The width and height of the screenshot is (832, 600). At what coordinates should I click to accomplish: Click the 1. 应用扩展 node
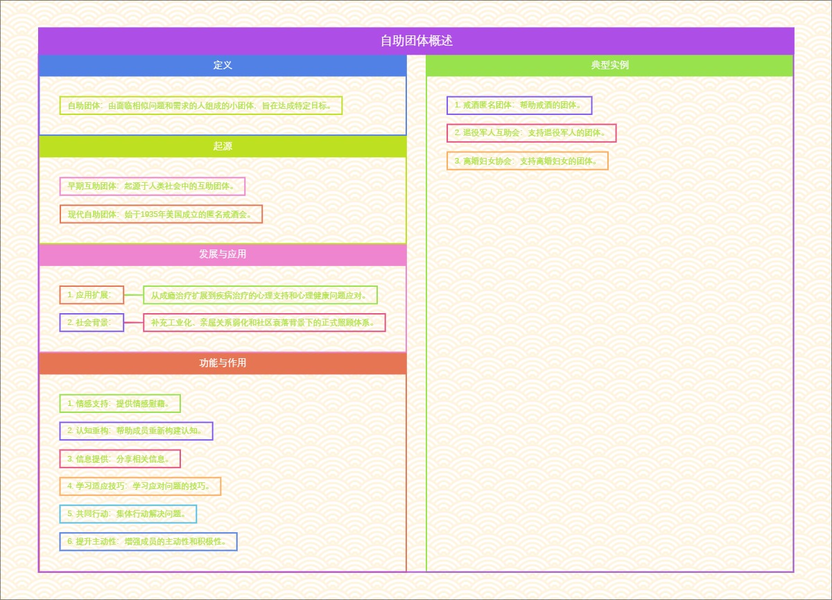pos(92,295)
